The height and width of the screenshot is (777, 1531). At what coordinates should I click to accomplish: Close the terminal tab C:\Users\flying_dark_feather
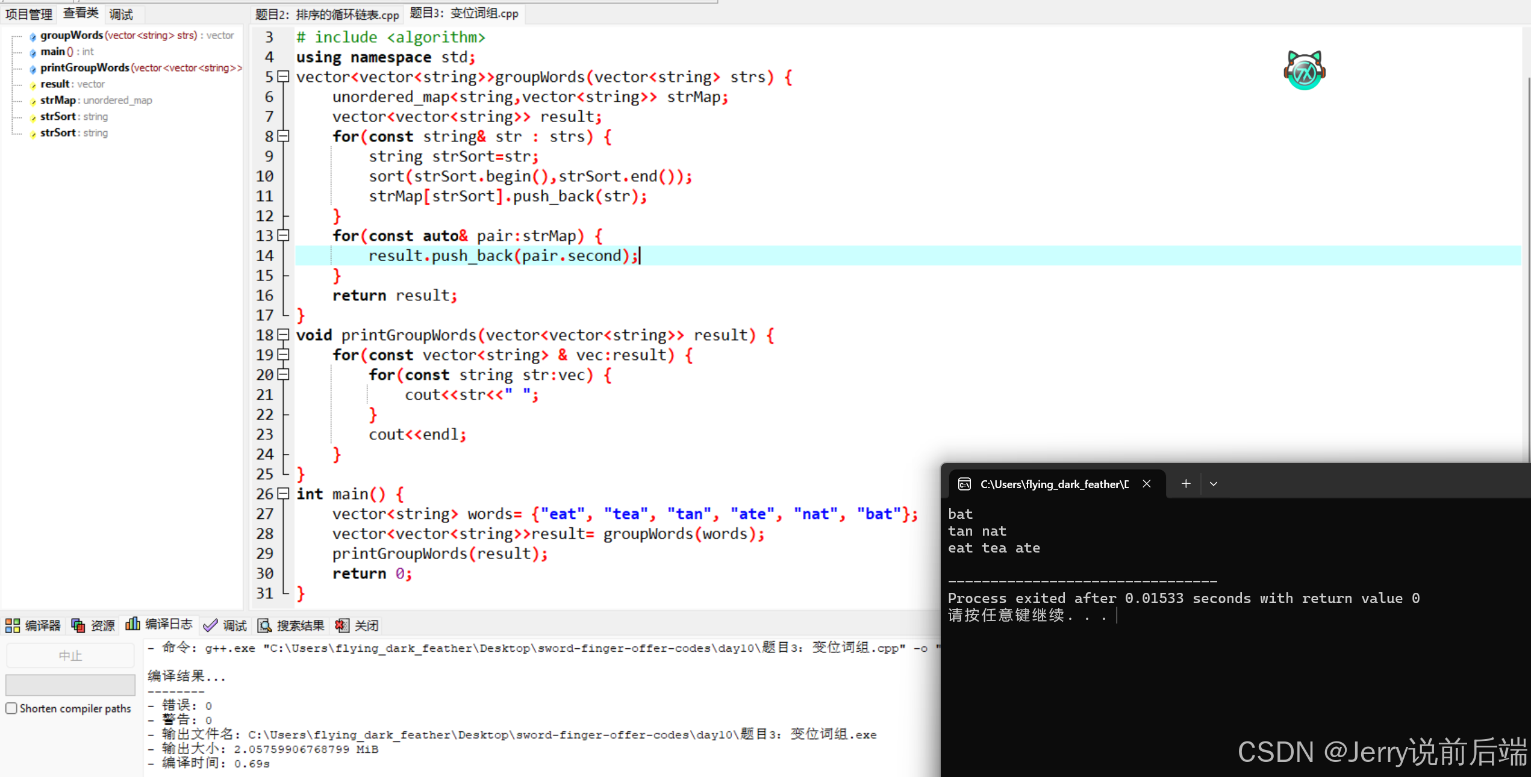(x=1147, y=484)
